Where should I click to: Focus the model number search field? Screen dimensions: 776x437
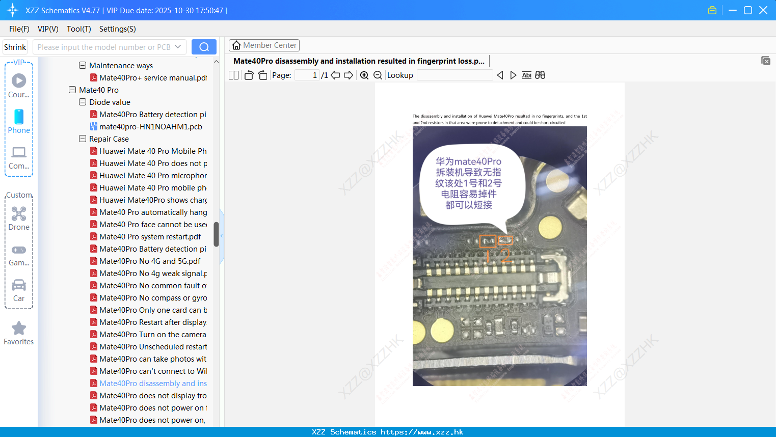coord(103,47)
